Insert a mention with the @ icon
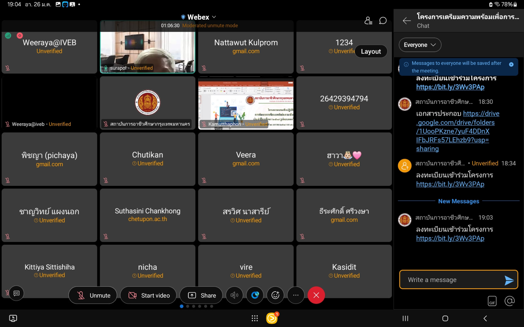The width and height of the screenshot is (524, 327). coord(510,301)
